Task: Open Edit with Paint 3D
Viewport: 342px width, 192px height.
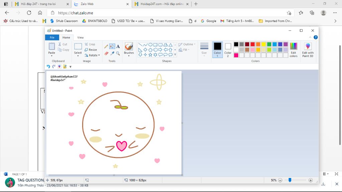Action: pos(308,50)
